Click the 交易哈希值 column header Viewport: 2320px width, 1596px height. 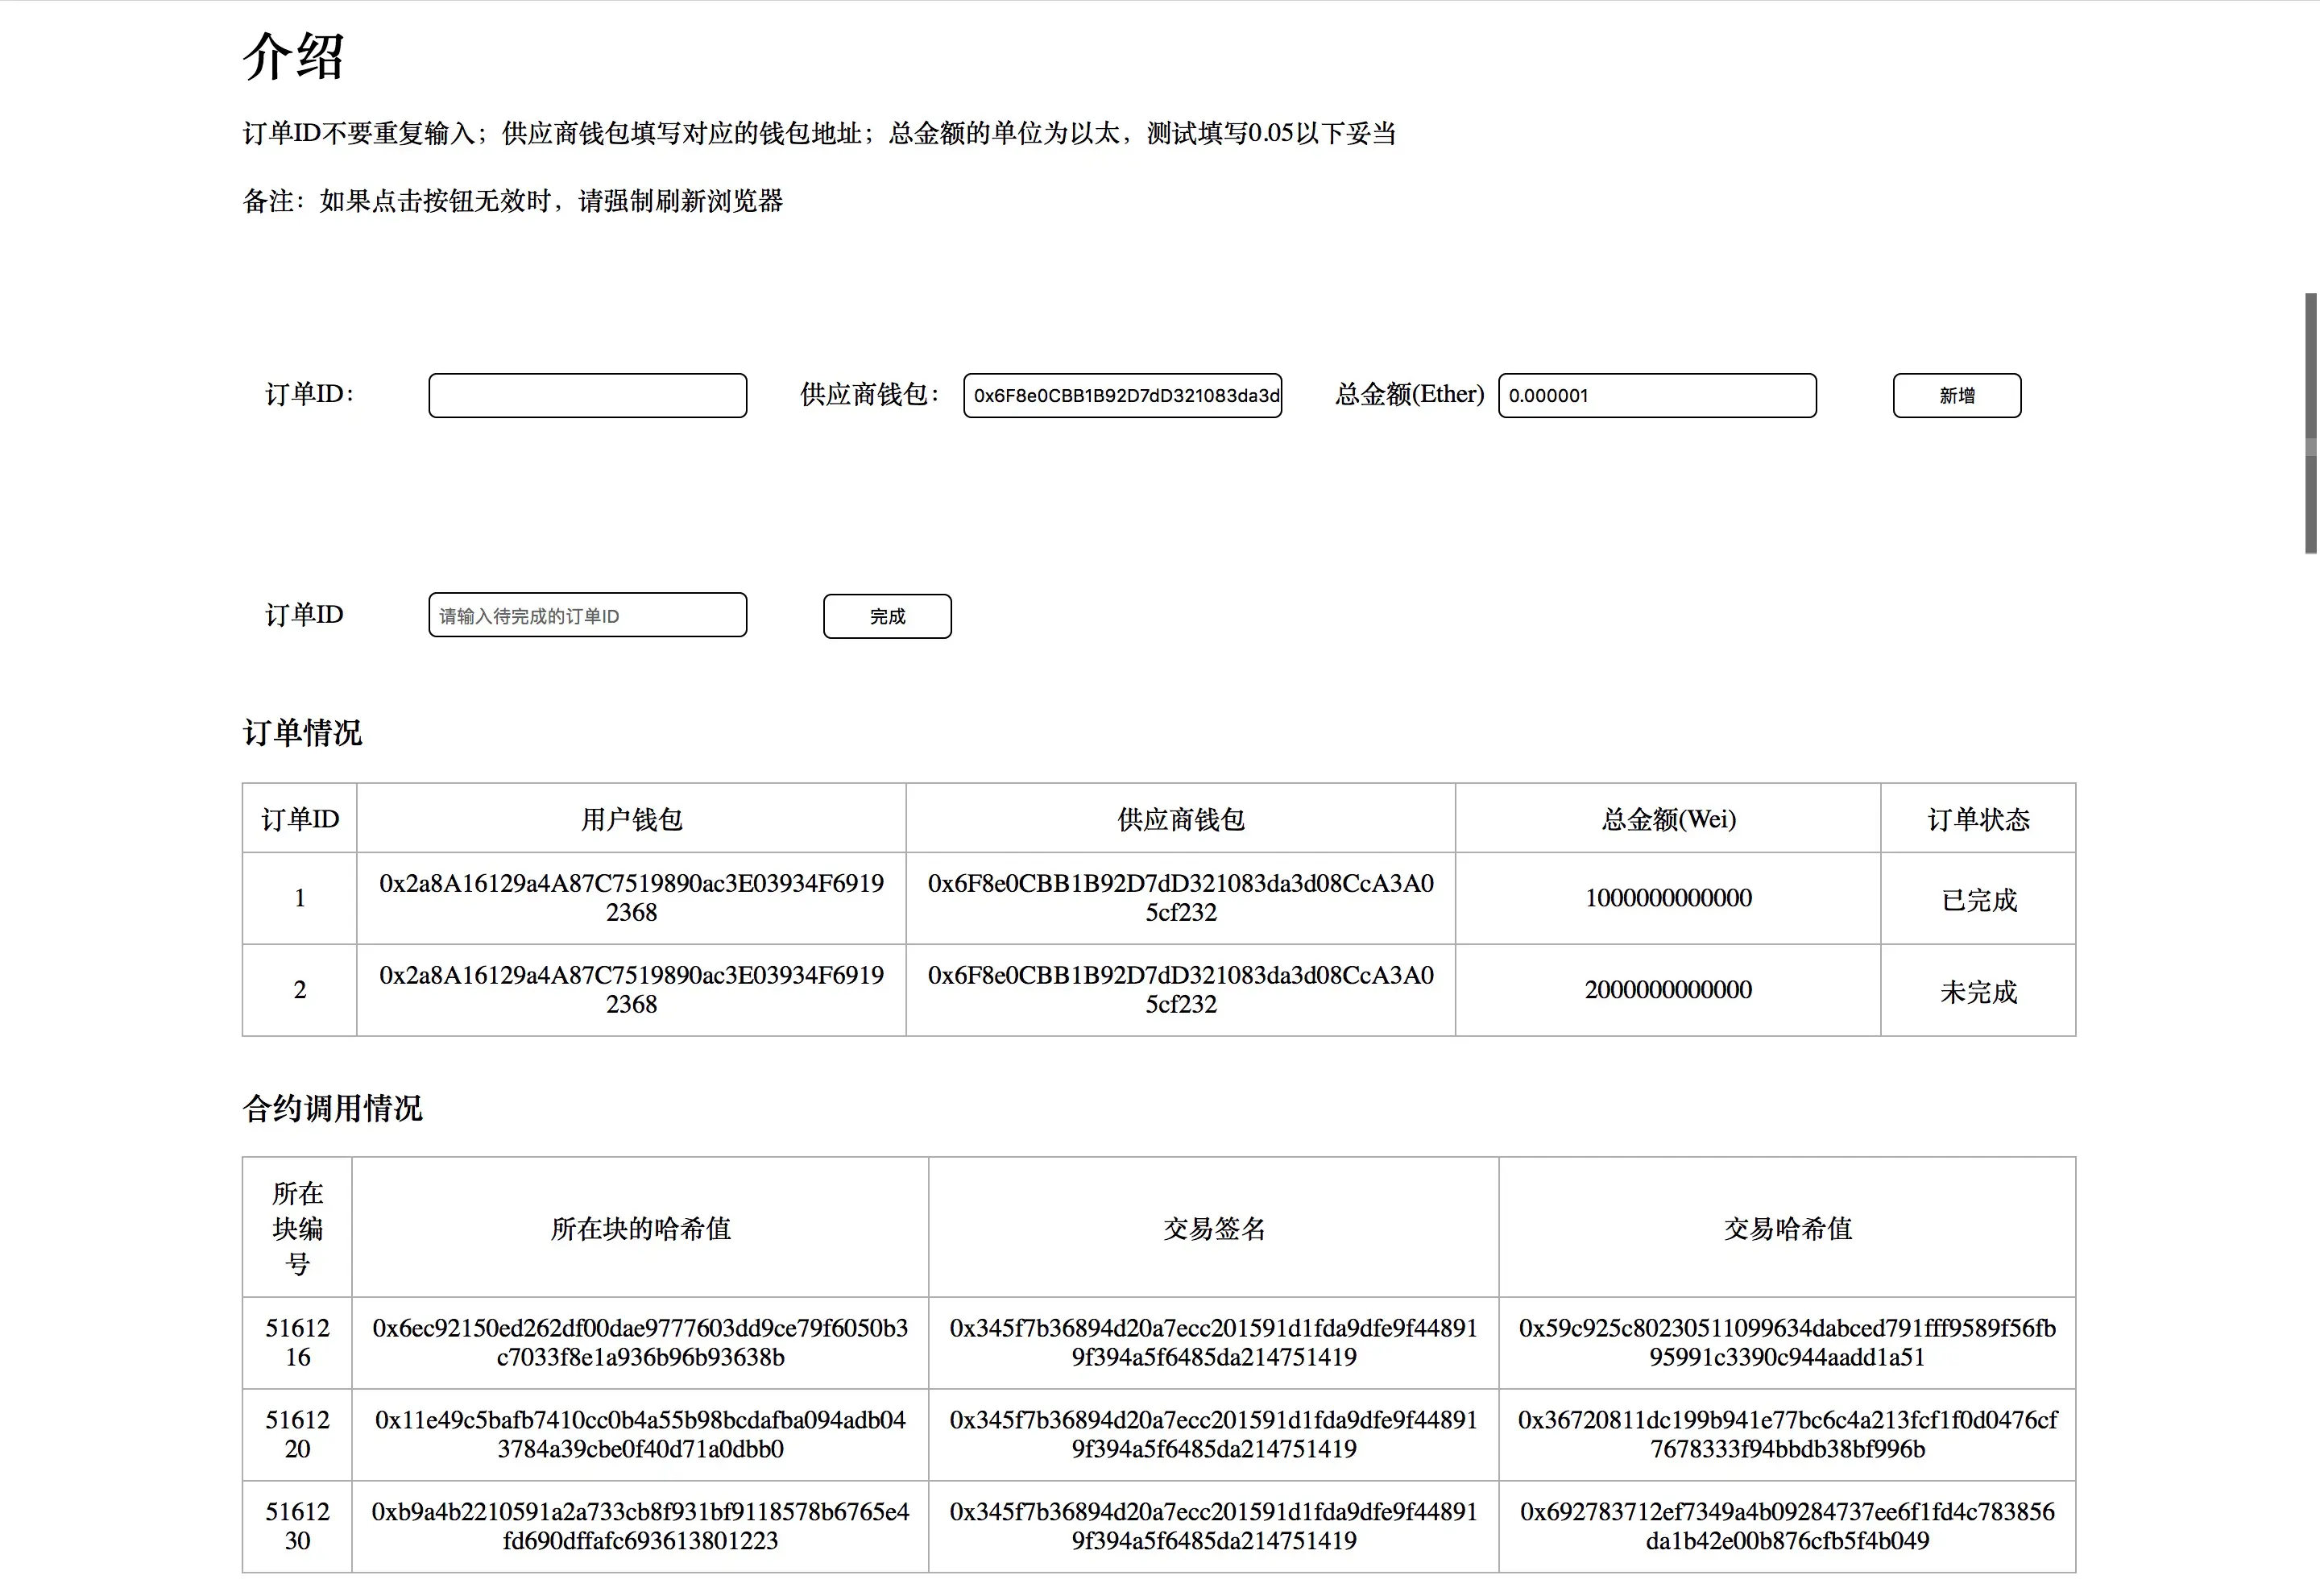[1786, 1228]
